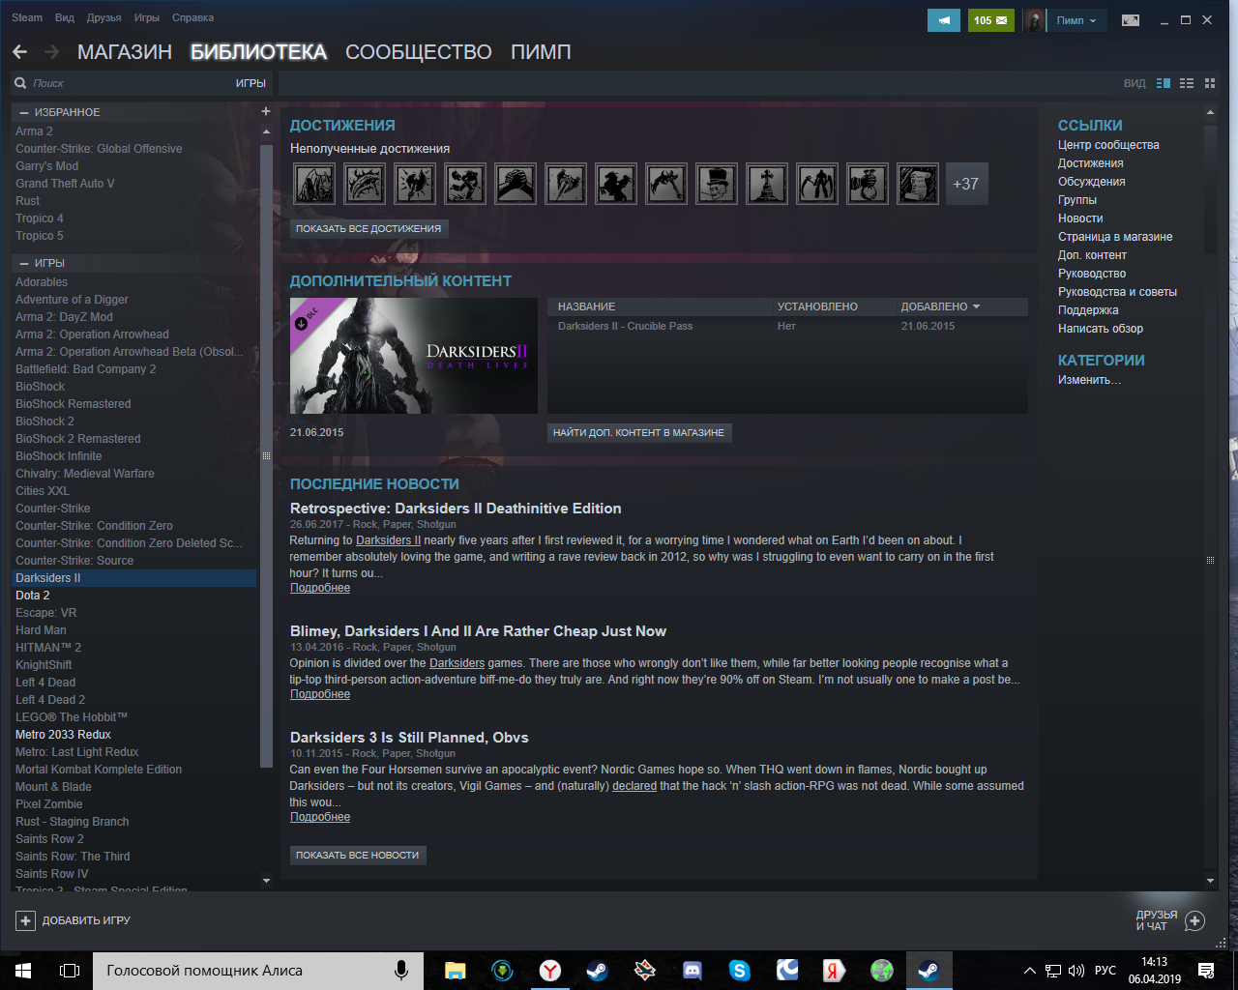The image size is (1238, 990).
Task: Click the Darksiders II DLC thumbnail
Action: (414, 356)
